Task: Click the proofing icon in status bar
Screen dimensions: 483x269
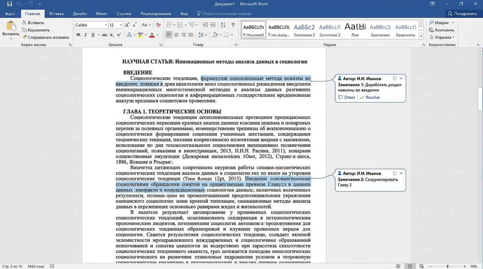Action: (52, 266)
